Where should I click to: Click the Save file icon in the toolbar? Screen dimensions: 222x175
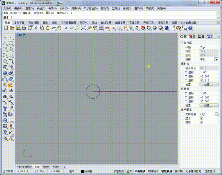18,28
